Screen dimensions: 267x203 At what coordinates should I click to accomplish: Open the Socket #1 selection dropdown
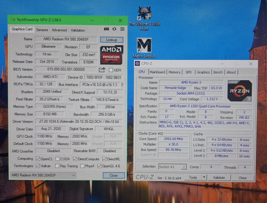point(172,167)
